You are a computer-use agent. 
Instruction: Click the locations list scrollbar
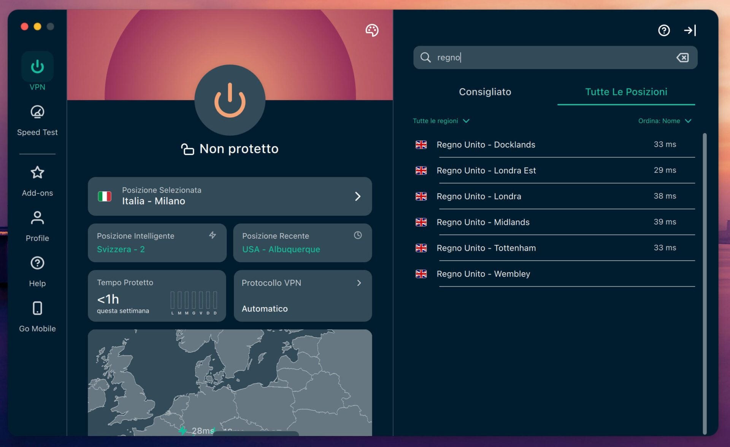point(705,284)
